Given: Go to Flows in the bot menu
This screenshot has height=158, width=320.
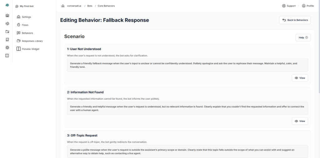Looking at the screenshot, I should (x=25, y=25).
